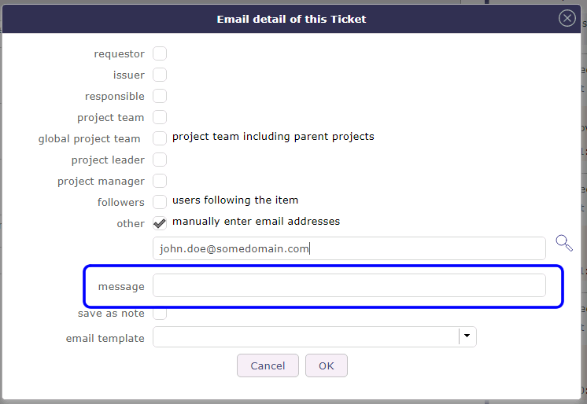Tick the project manager checkbox
Screen dimensions: 587x404
[160, 181]
